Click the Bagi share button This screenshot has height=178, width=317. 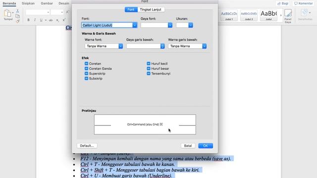283,3
